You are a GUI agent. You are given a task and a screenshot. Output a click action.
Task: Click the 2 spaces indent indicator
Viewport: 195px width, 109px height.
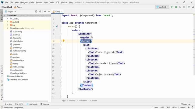click(182, 107)
